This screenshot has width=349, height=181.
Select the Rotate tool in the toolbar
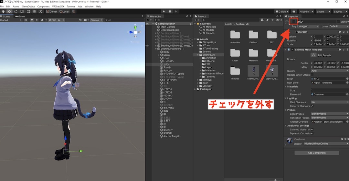[x=16, y=11]
